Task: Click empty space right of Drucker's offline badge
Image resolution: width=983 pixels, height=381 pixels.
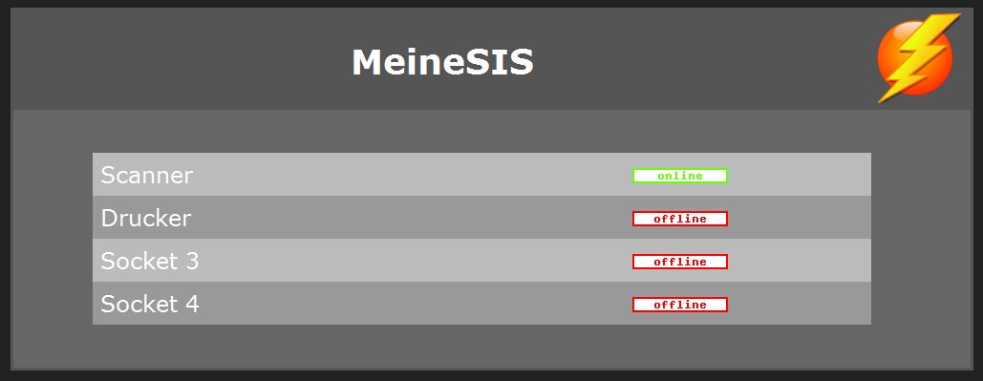Action: pos(800,218)
